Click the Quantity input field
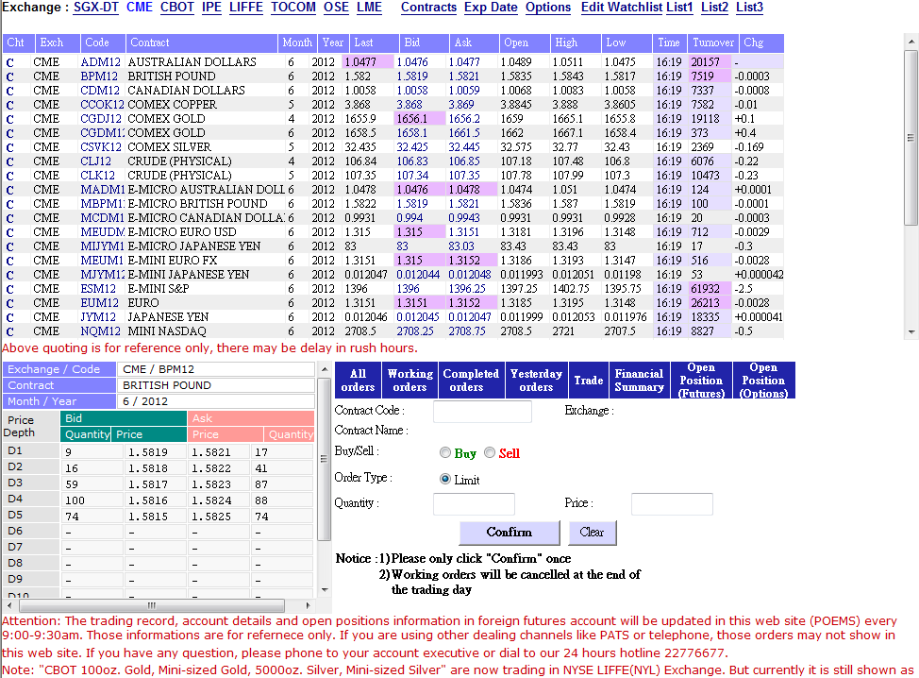This screenshot has height=678, width=919. coord(474,504)
